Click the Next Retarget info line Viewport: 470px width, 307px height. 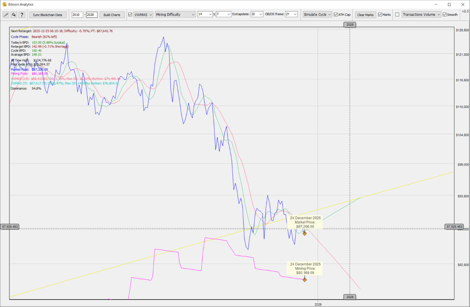click(x=62, y=31)
